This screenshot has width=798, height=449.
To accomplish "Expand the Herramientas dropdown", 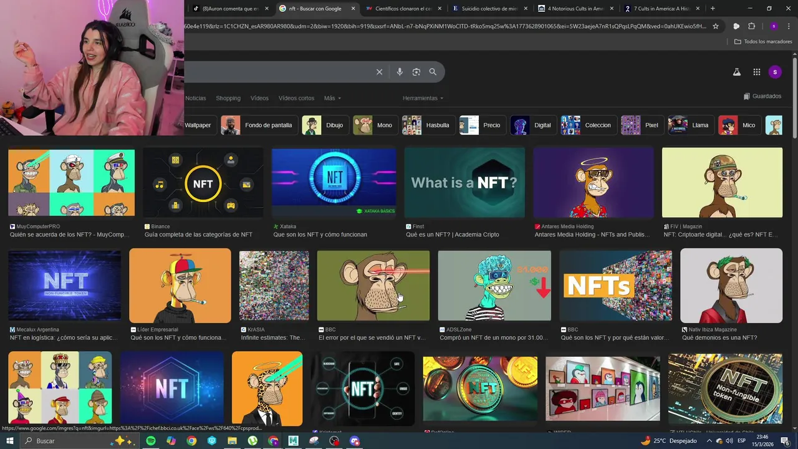I will (423, 98).
